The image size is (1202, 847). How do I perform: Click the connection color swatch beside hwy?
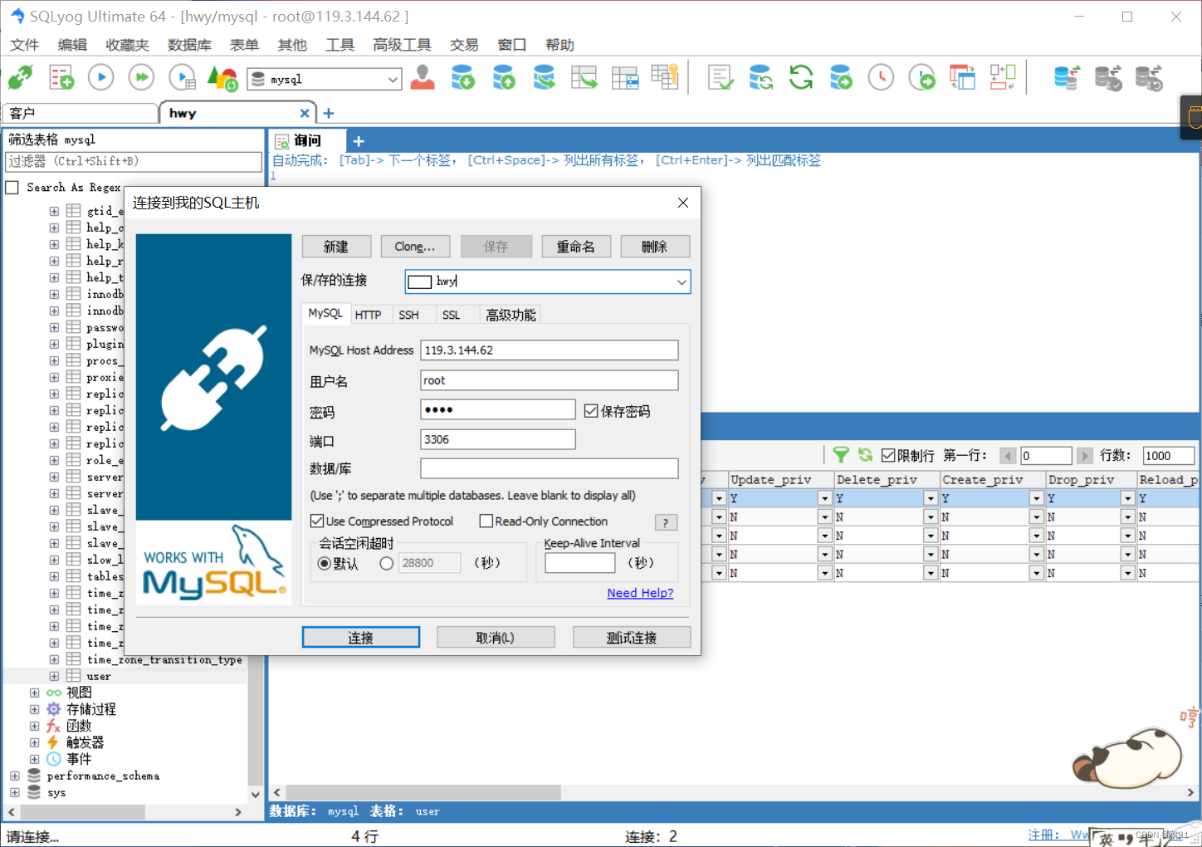pos(420,282)
